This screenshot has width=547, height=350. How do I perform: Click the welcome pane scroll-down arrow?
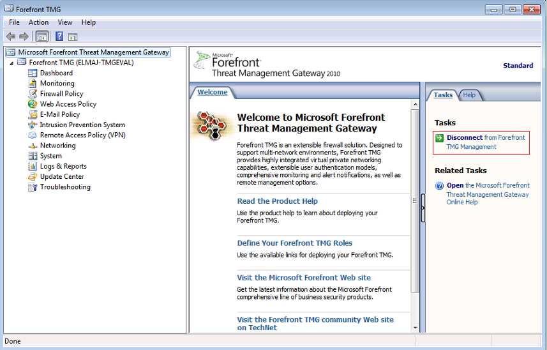(415, 328)
